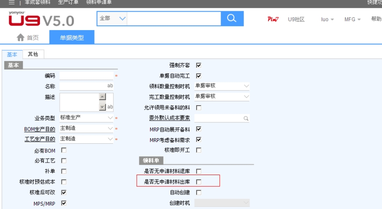Toggle the MRP考虑备料需求 checkbox
Screen dimensions: 382x209
(199, 139)
